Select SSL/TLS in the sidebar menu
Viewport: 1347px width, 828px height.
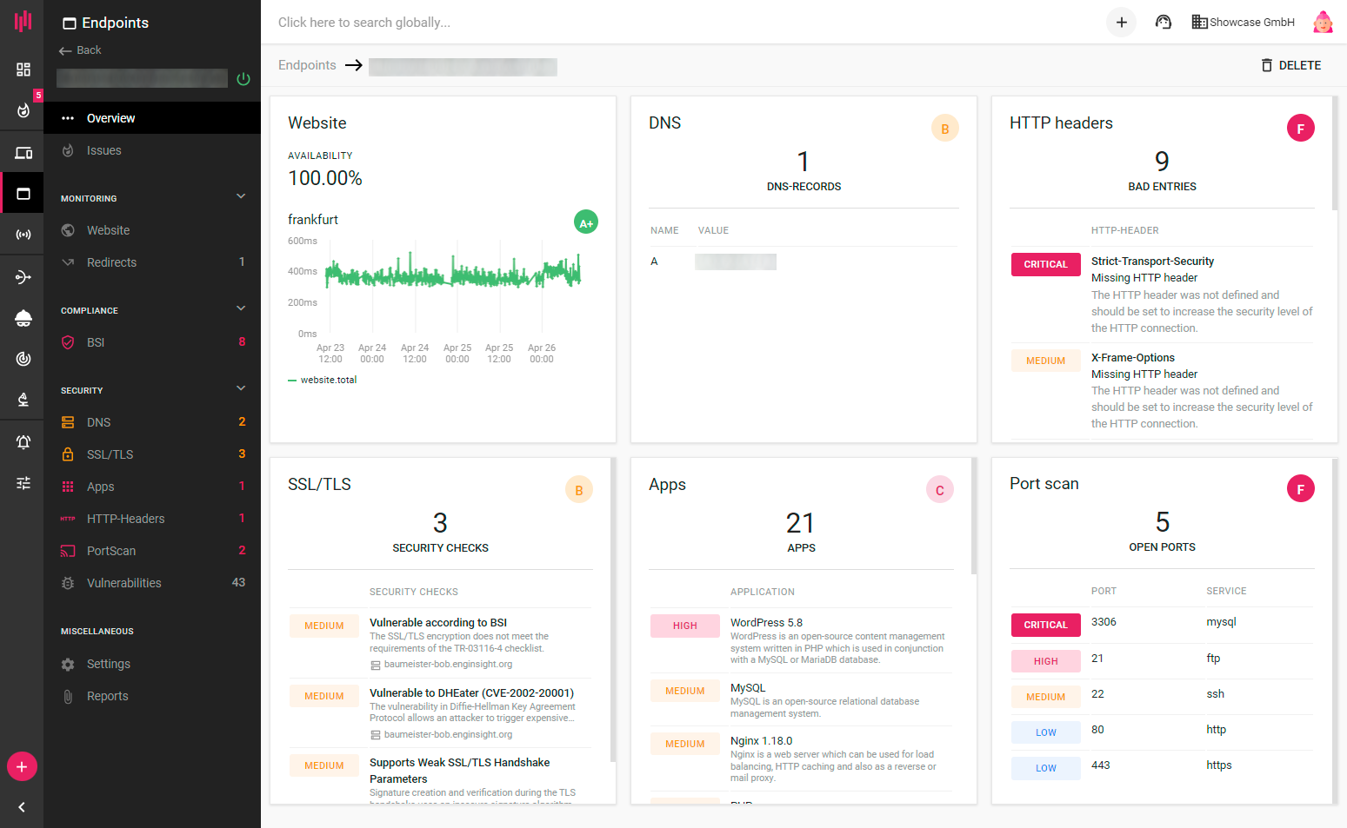[x=110, y=454]
